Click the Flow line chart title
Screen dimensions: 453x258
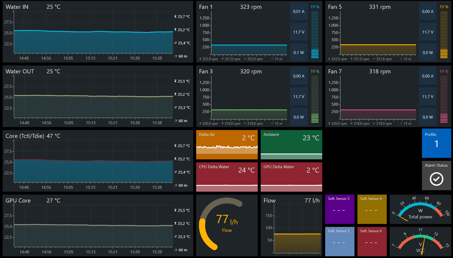click(x=269, y=200)
